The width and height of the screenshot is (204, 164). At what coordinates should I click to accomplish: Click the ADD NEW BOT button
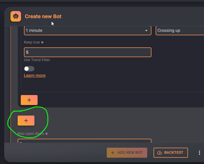click(x=127, y=153)
